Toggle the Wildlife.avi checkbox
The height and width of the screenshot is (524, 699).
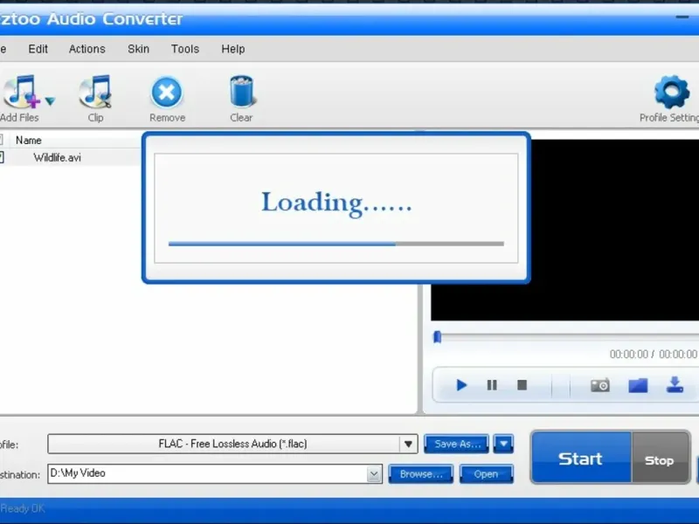coord(2,157)
